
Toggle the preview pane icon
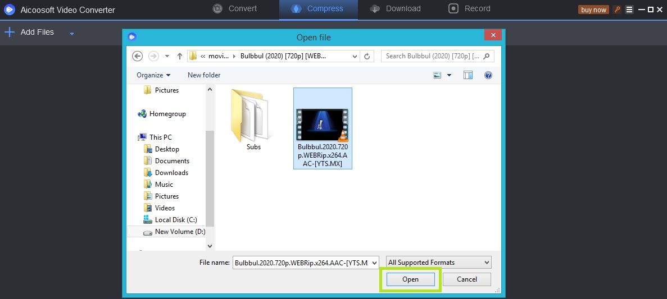point(468,75)
